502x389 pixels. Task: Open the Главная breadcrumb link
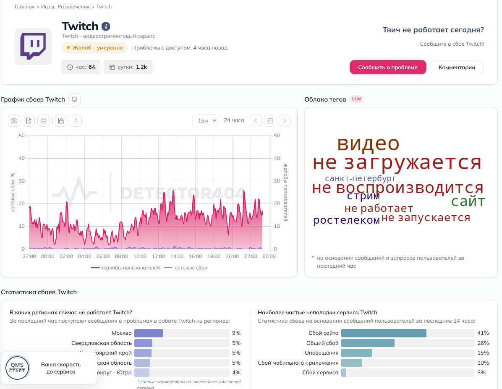24,7
